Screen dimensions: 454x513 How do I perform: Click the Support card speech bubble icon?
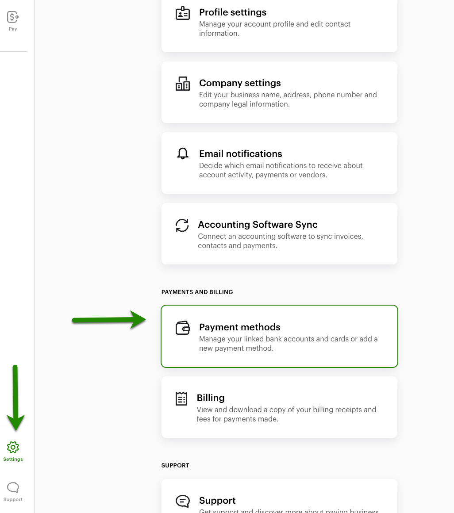click(183, 501)
